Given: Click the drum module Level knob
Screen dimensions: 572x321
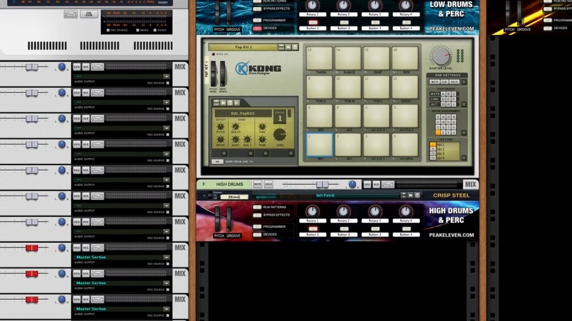Looking at the screenshot, I should 280,135.
